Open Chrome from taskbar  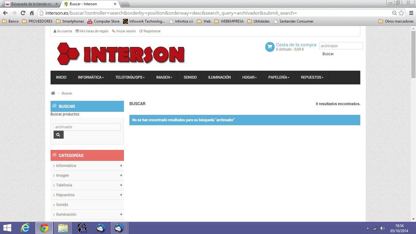point(44,228)
